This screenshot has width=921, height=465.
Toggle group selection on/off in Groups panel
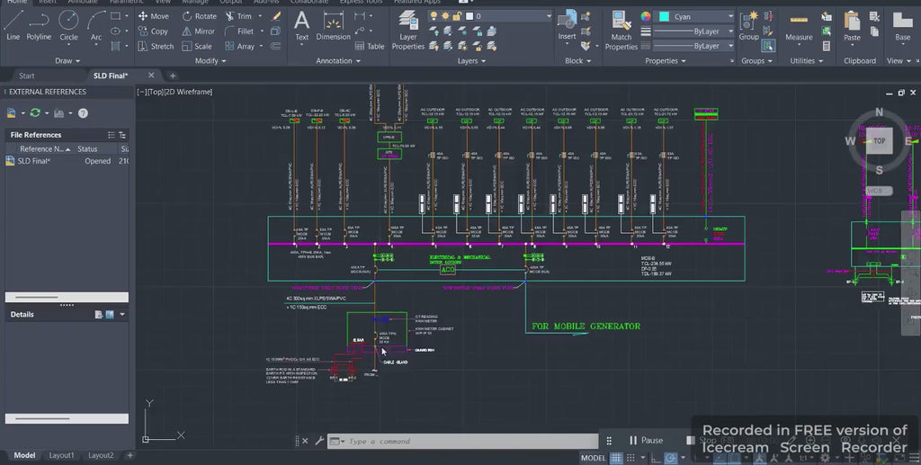click(x=768, y=45)
